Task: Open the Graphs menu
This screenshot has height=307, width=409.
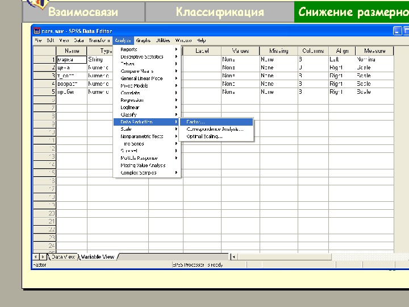Action: 143,40
